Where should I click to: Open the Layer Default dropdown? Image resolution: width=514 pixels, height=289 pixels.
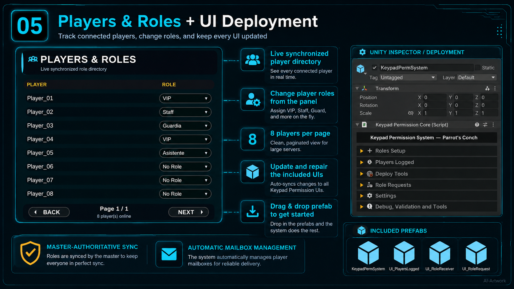[x=477, y=77]
